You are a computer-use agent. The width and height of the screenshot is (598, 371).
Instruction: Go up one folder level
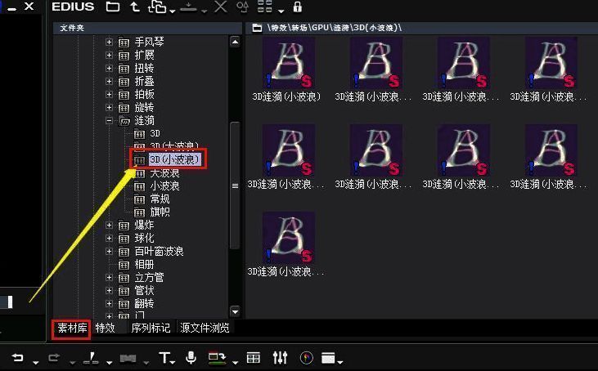(135, 7)
